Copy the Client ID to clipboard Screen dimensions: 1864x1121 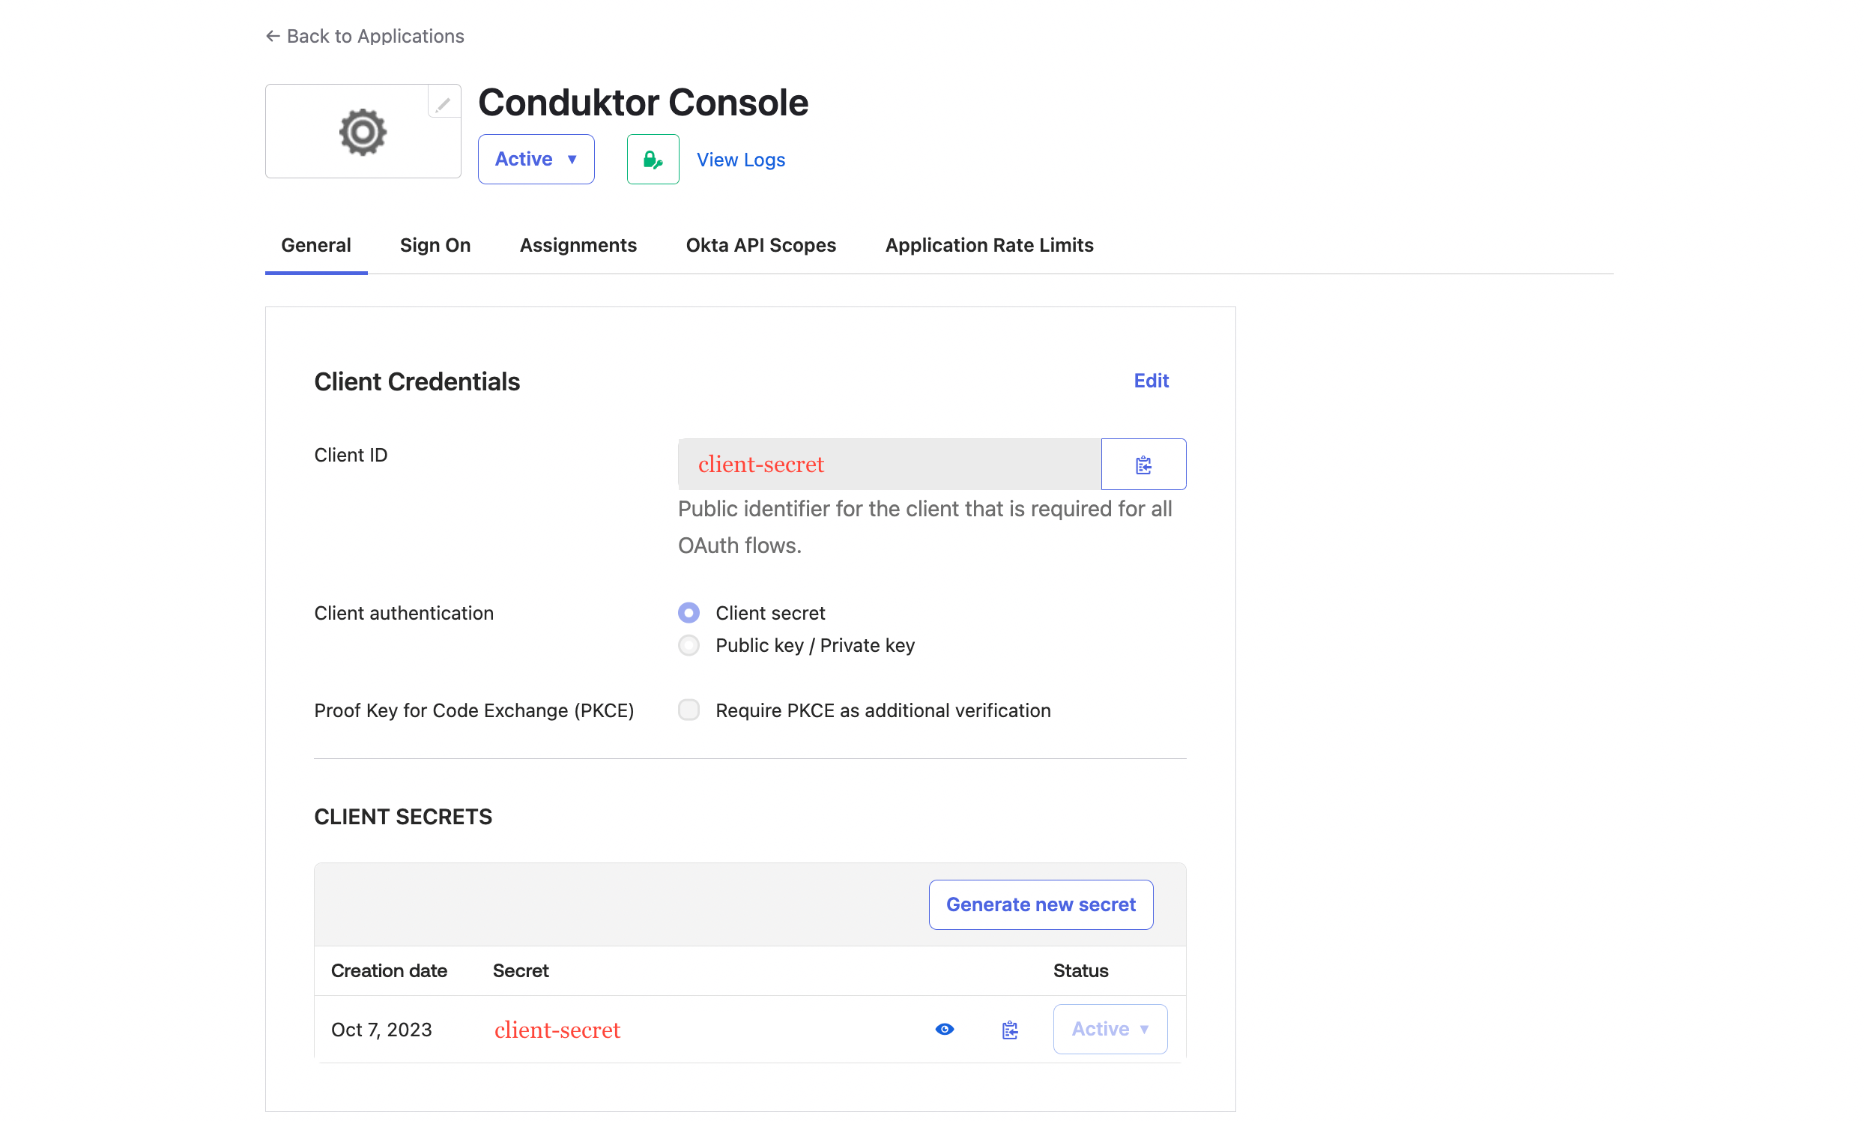pyautogui.click(x=1143, y=464)
